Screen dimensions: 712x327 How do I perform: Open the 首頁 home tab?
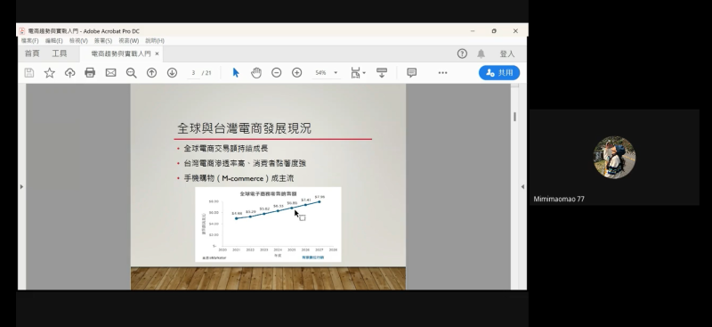pyautogui.click(x=32, y=53)
